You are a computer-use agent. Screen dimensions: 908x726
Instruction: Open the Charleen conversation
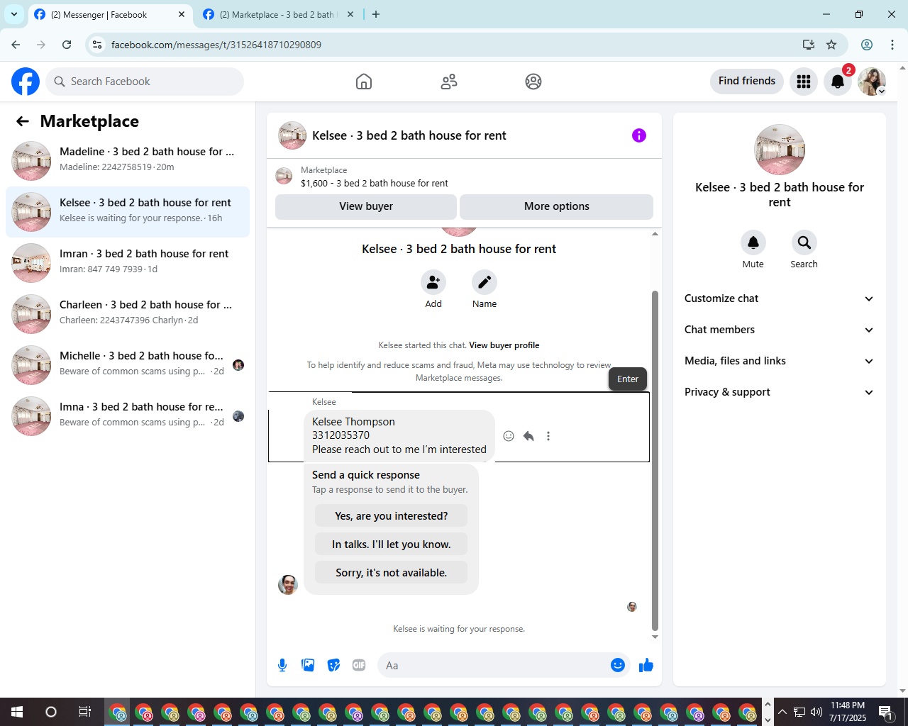pos(128,314)
